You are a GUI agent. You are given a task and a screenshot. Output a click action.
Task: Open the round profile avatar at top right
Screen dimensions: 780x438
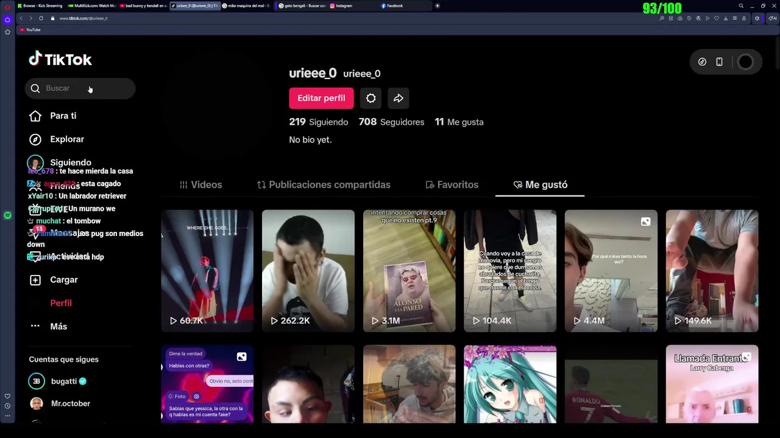745,62
